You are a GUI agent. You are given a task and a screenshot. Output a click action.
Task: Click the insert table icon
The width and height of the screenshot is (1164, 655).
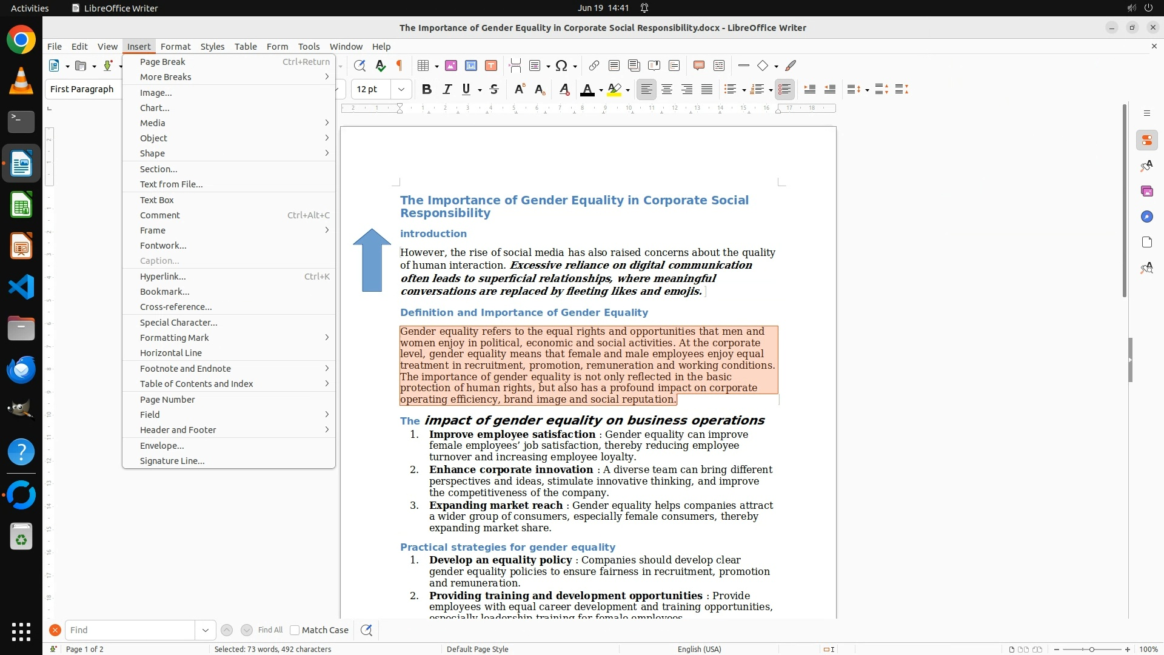(x=424, y=65)
